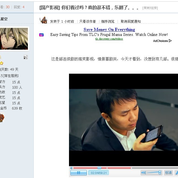
Task: Open the 标清 quality selector
Action: coord(168,173)
